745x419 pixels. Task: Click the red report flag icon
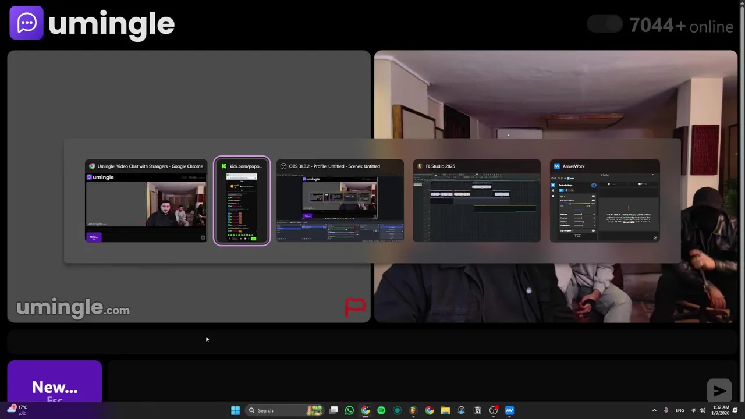355,306
